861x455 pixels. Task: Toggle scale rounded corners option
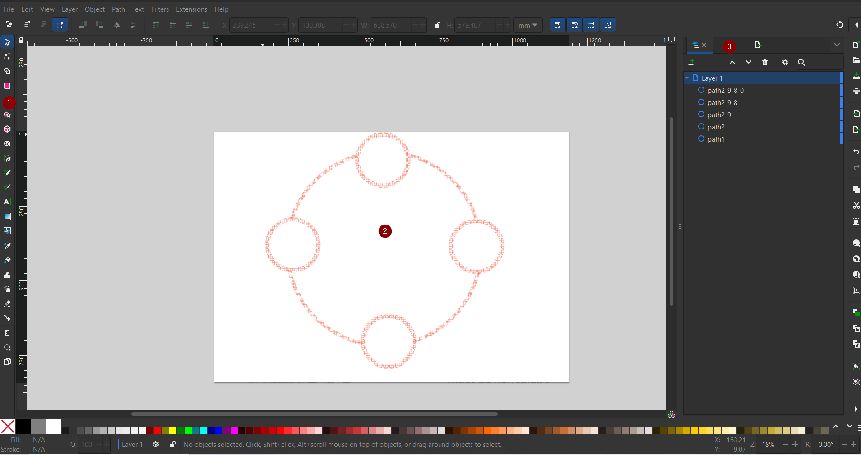(574, 25)
